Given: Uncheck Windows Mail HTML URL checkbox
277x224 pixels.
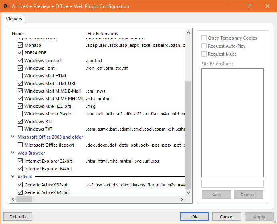Looking at the screenshot, I should (20, 83).
